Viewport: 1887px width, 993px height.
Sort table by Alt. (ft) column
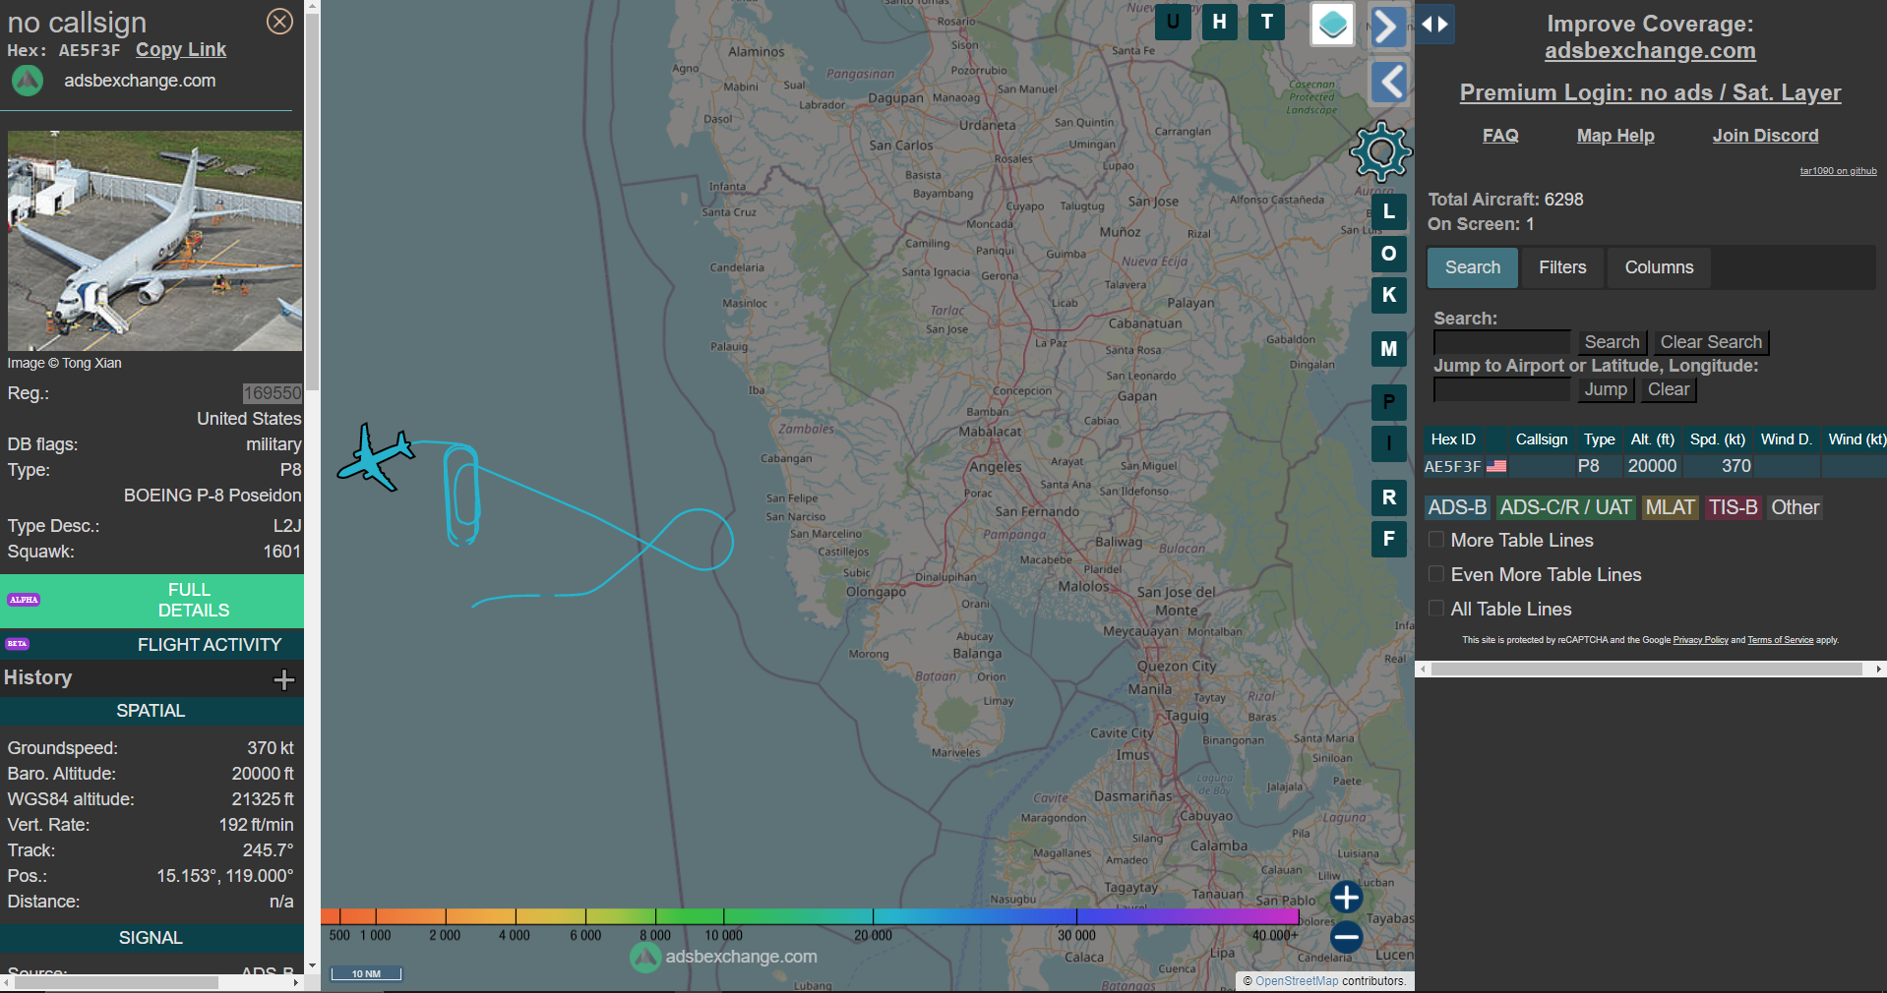pyautogui.click(x=1652, y=439)
